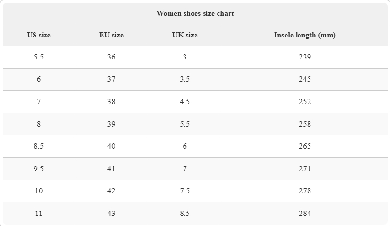Screen dimensions: 390x226
Task: Click UK size 4.5 cell
Action: [185, 102]
